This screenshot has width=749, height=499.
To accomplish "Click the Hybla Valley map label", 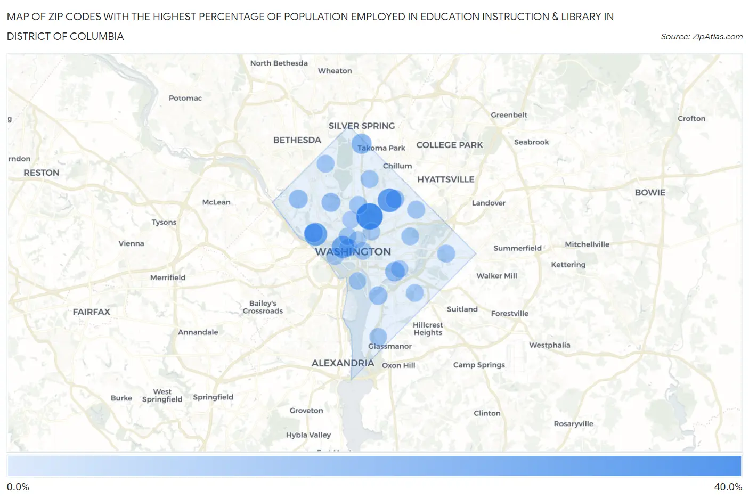I will 308,435.
